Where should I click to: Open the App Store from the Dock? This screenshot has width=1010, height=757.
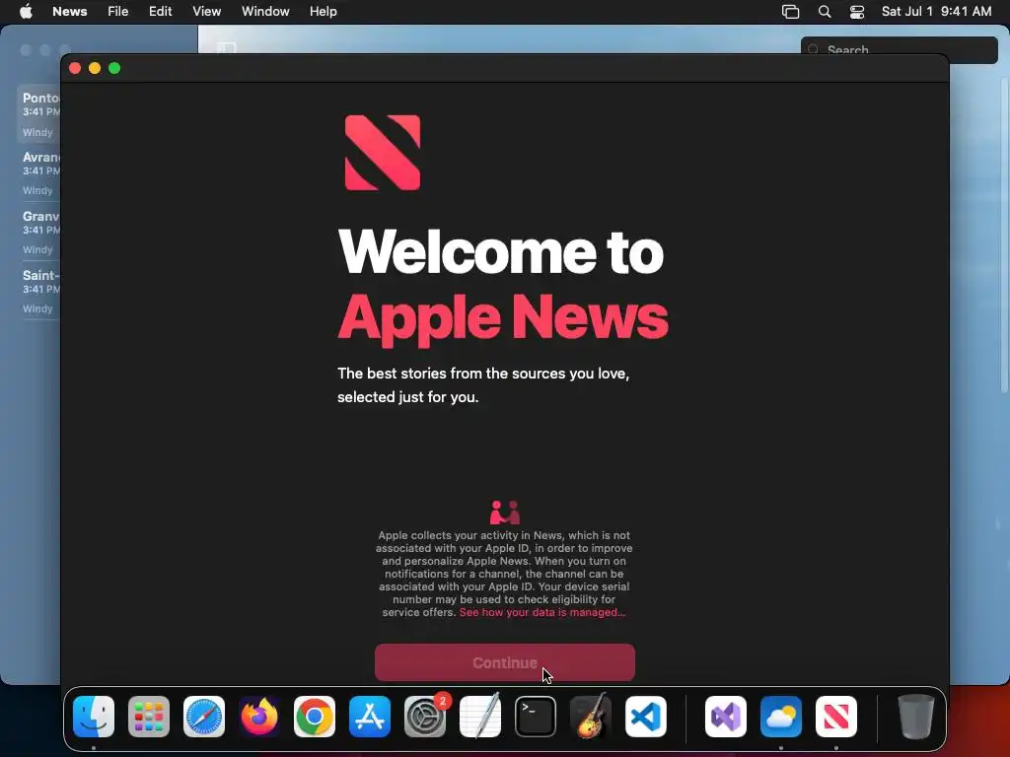(370, 717)
